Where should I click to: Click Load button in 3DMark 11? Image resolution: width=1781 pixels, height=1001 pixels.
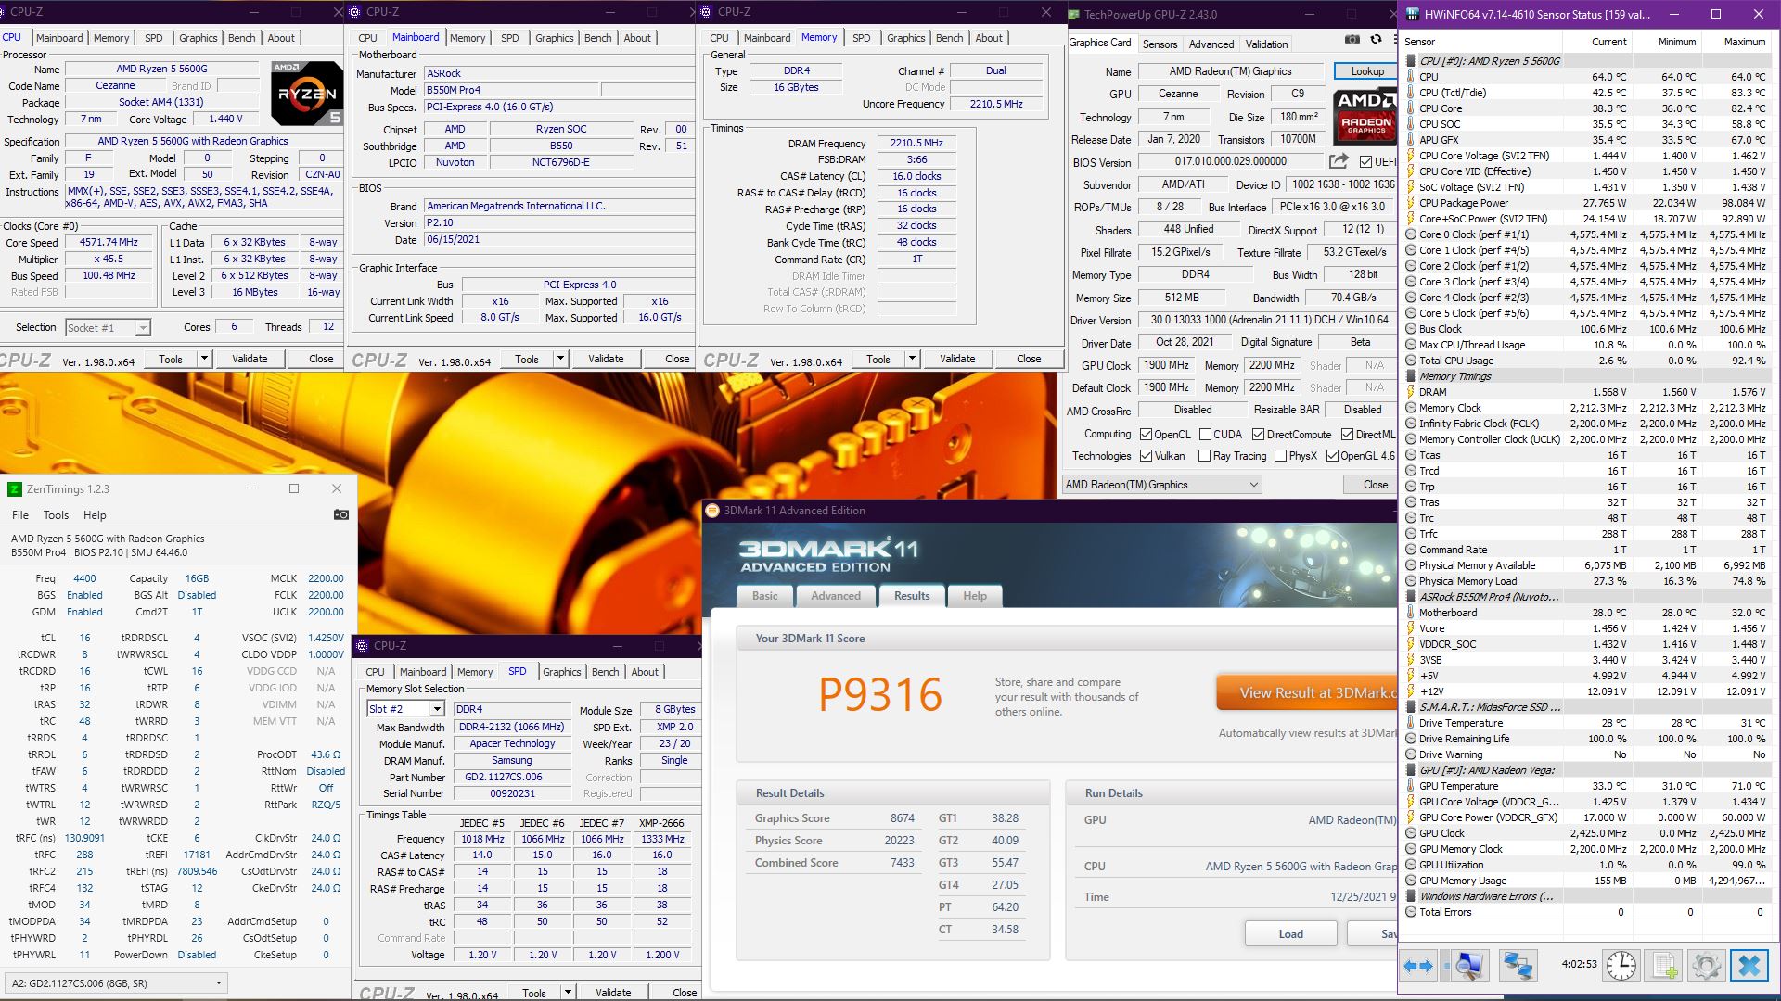click(1290, 933)
